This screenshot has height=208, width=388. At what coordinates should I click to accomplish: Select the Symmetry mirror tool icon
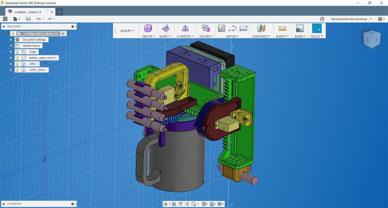(185, 28)
